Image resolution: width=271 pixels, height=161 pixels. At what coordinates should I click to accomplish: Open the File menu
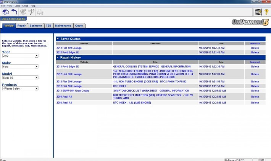coord(3,6)
